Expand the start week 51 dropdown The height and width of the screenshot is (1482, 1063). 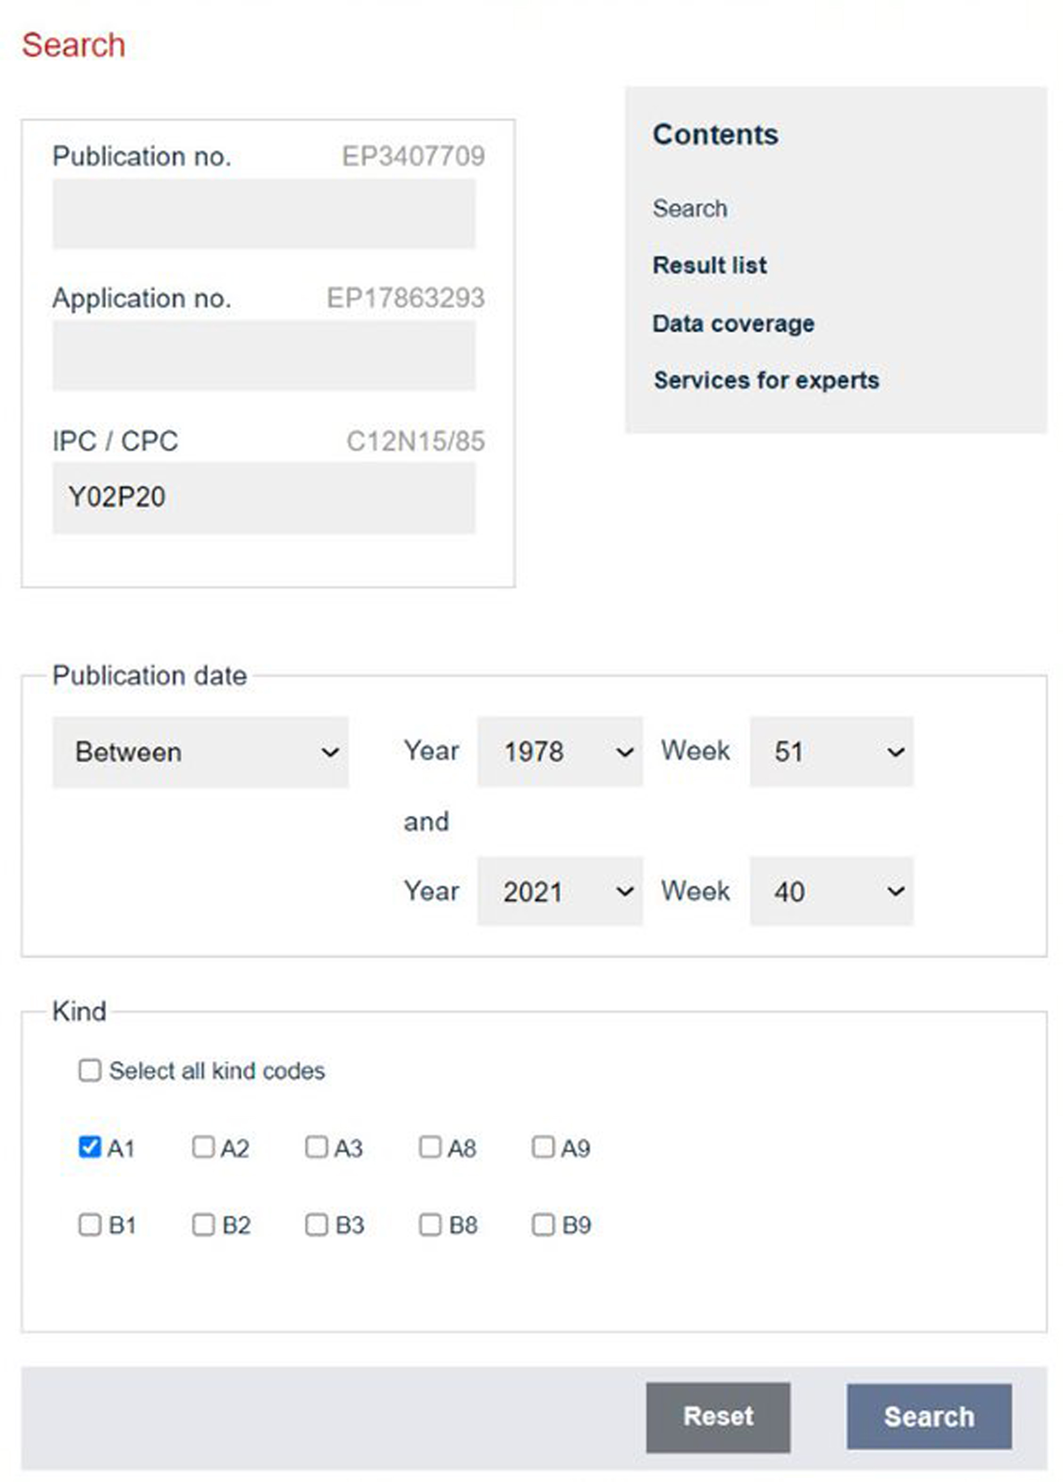[x=831, y=751]
